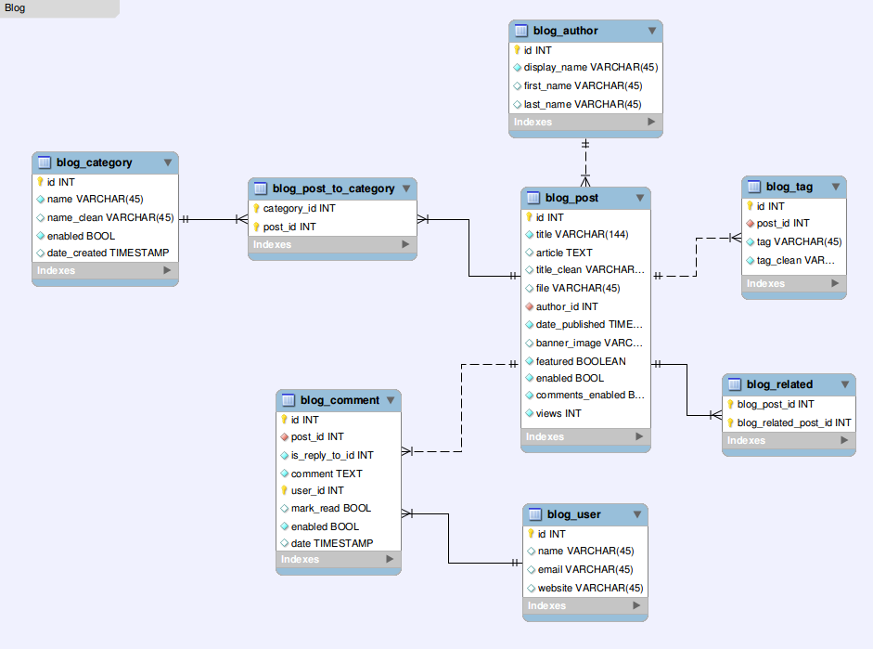Screen dimensions: 873x649
Task: Click the table icon in blog_author header
Action: 521,30
